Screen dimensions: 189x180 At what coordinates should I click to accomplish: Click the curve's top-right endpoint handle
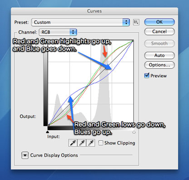click(x=133, y=41)
